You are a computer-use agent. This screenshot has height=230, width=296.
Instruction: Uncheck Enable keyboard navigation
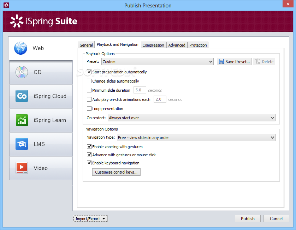coord(89,163)
